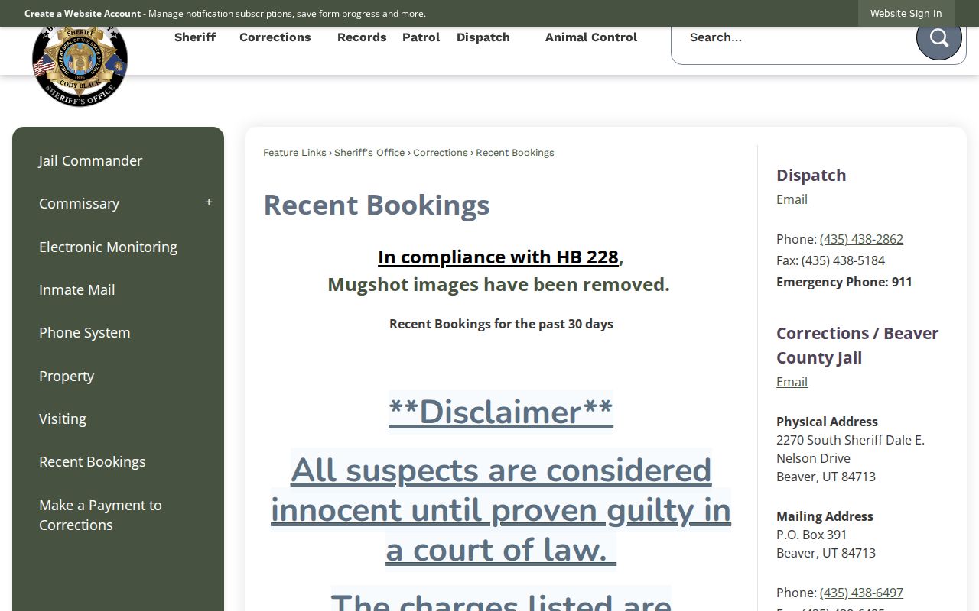This screenshot has height=611, width=979.
Task: Click the 'Mugshot images have been removed.' text
Action: click(x=499, y=284)
